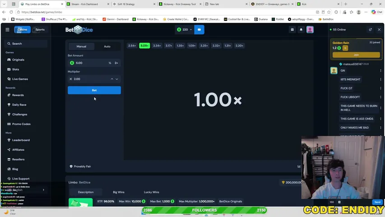The height and width of the screenshot is (217, 385).
Task: Click the BetDice Originals tag
Action: 231,201
